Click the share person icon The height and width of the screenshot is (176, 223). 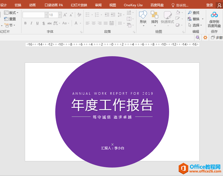tap(219, 5)
